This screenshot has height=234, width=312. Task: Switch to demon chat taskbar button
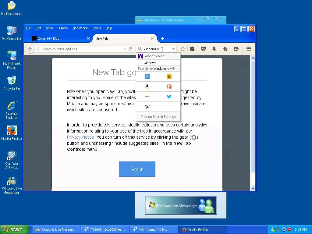coord(154,229)
